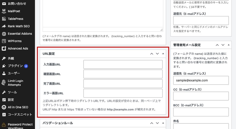
Task: Focus the 完了画面URL field
Action: [x=123, y=84]
